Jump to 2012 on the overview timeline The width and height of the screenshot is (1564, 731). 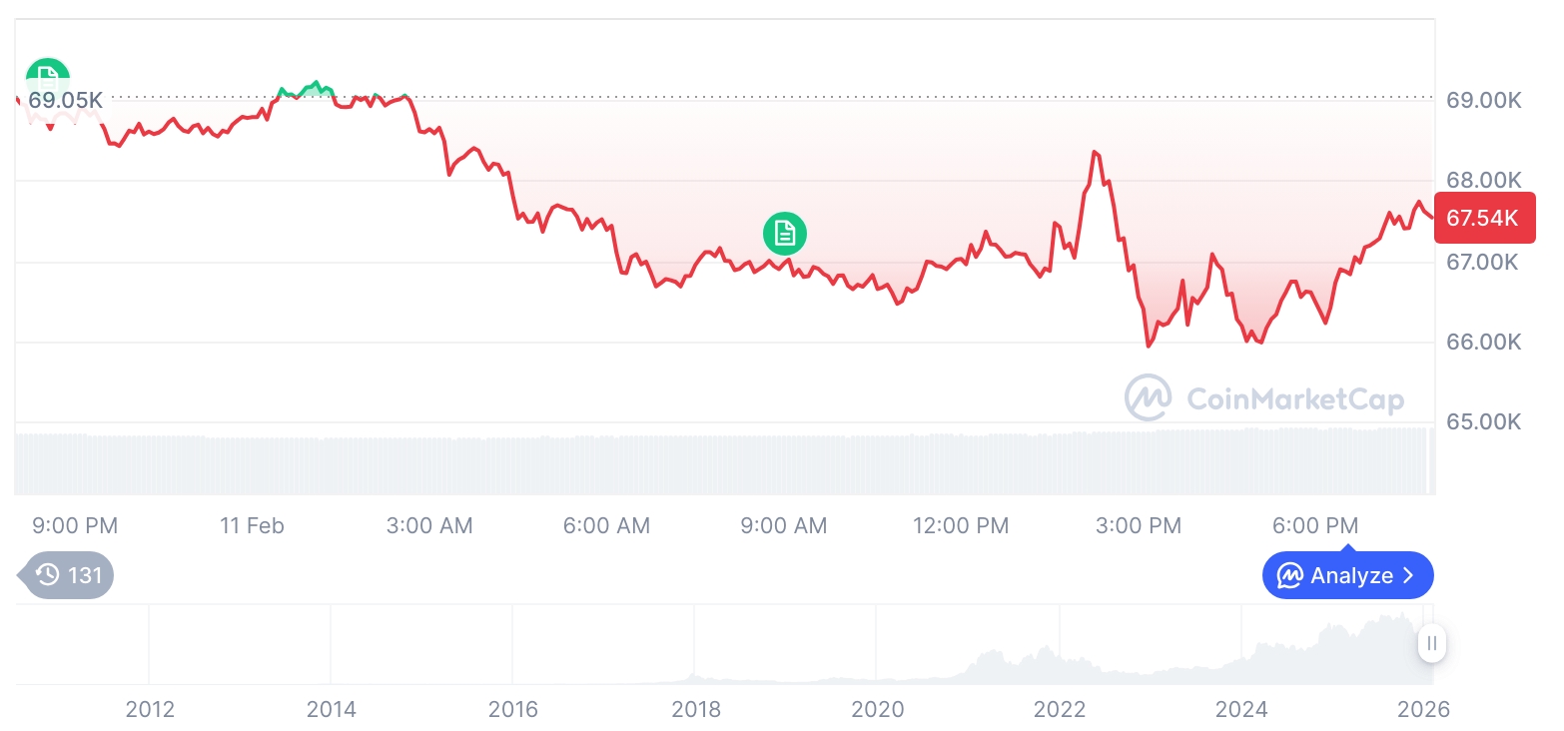coord(150,710)
